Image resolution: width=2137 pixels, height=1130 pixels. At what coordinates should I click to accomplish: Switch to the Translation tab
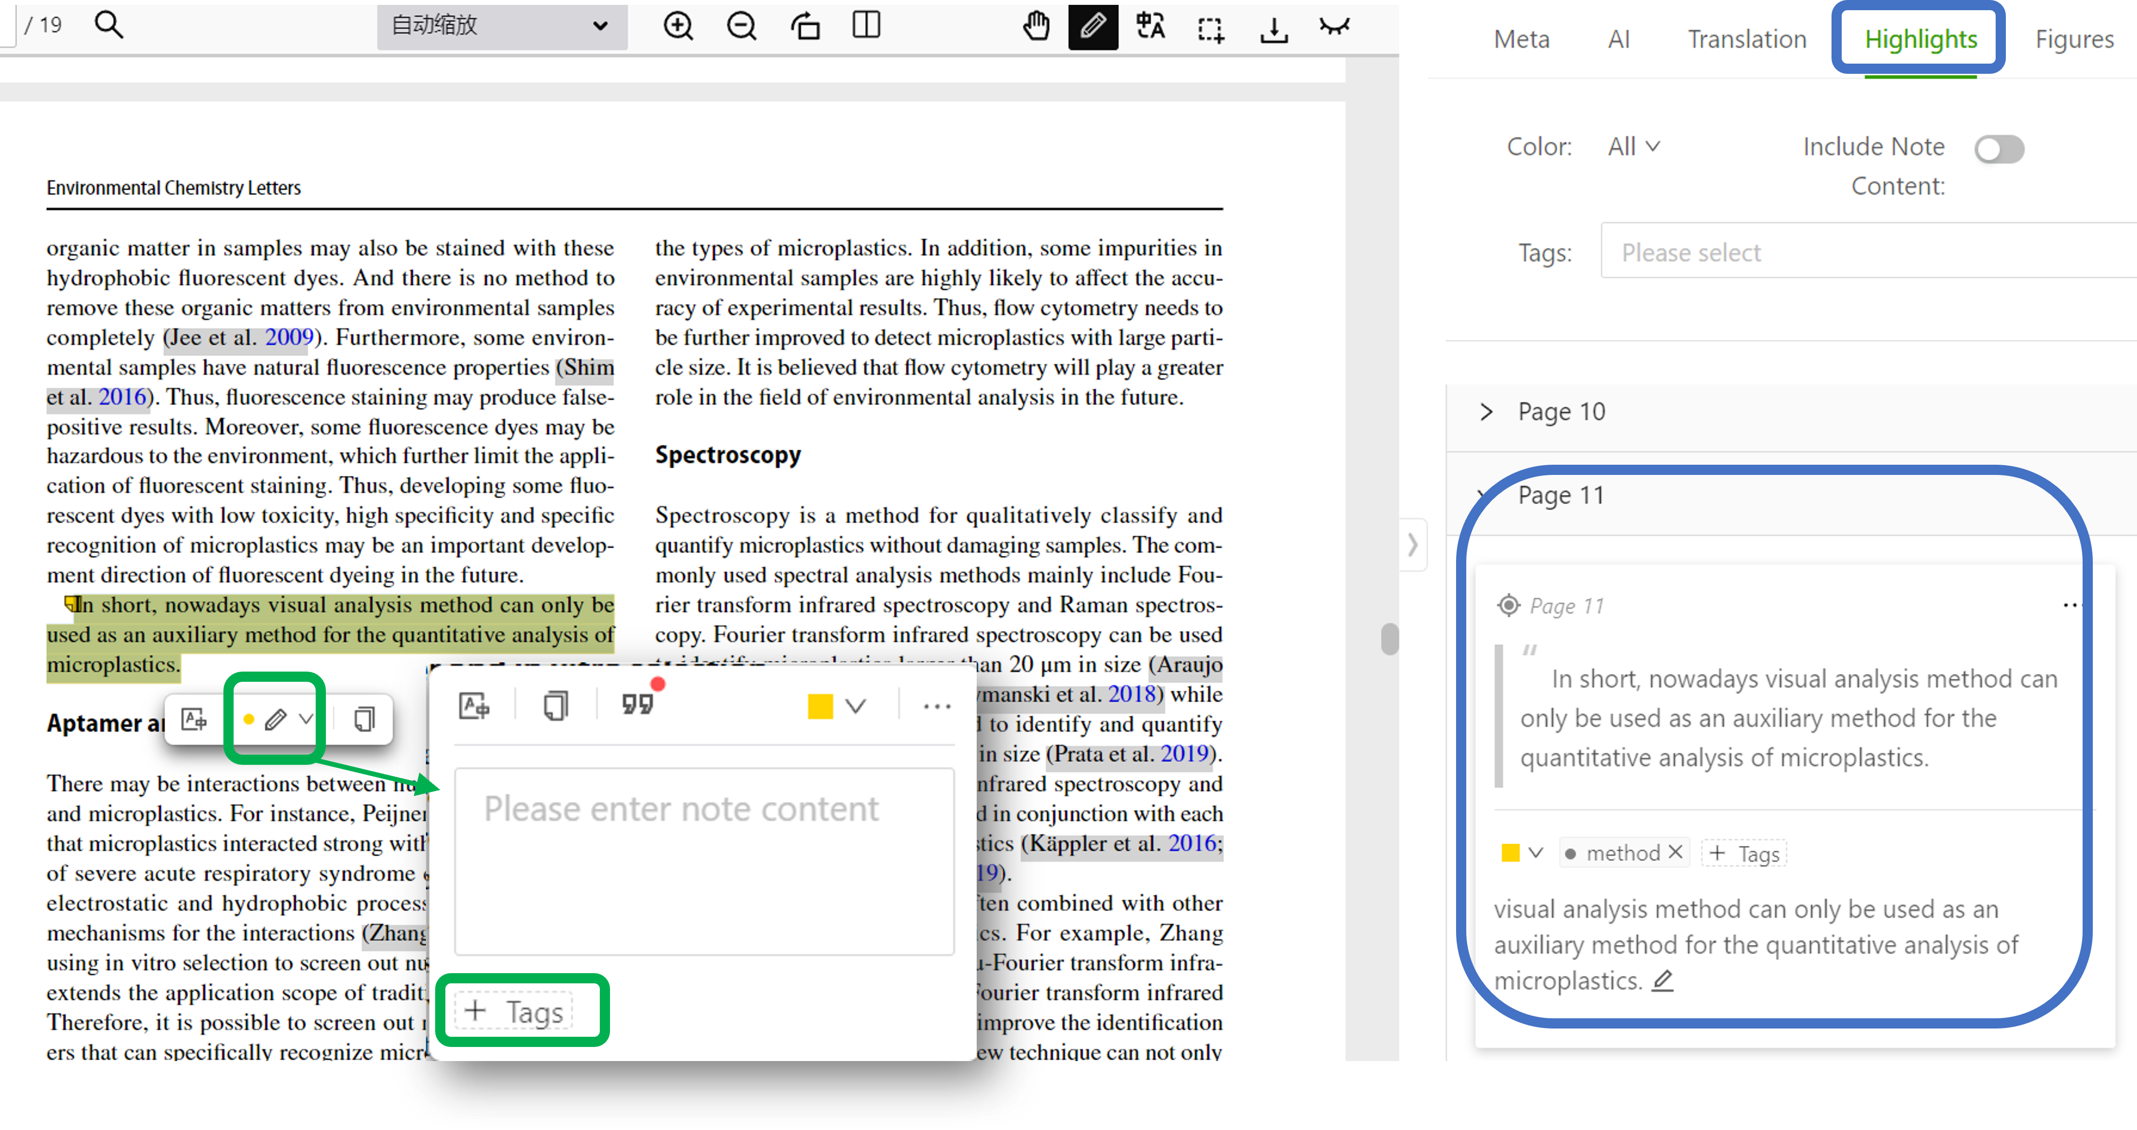(x=1746, y=39)
